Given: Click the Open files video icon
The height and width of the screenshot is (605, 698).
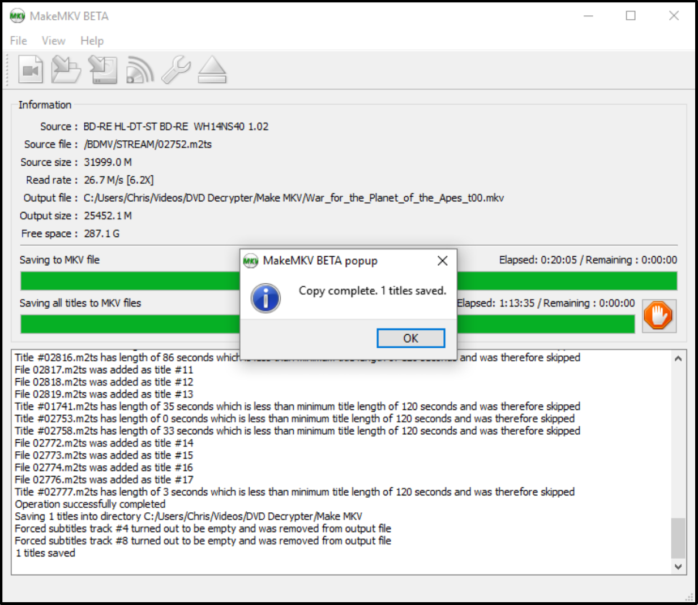Looking at the screenshot, I should tap(31, 70).
